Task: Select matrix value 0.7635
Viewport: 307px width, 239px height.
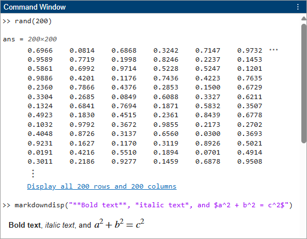Action: pyautogui.click(x=250, y=78)
